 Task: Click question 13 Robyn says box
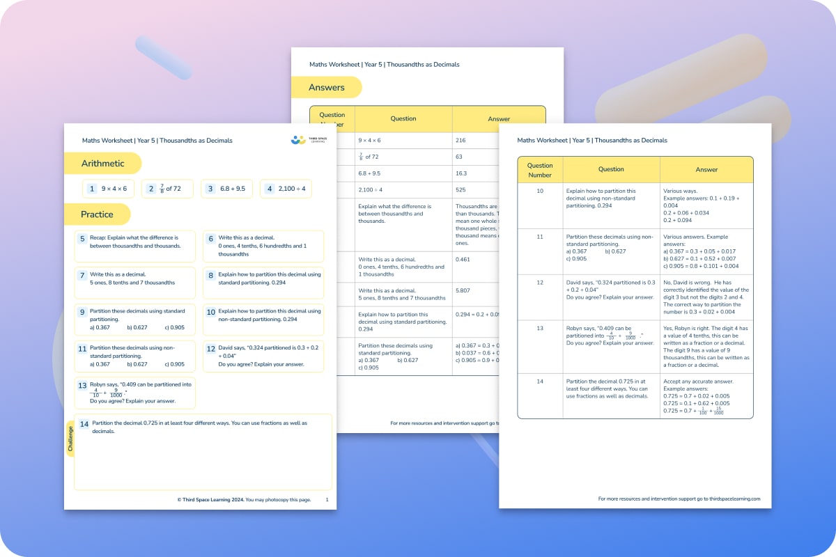(x=135, y=393)
